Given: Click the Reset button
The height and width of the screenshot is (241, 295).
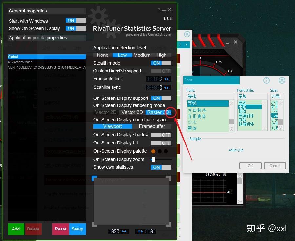Looking at the screenshot, I should [61, 229].
